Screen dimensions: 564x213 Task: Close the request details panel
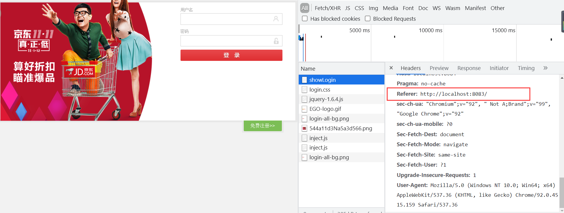(x=391, y=68)
